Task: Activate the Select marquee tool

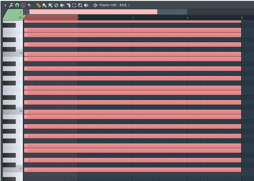Action: 74,5
